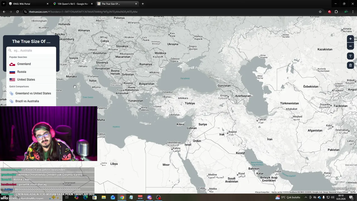Click the address bar URL
This screenshot has height=201, width=357.
(x=83, y=12)
